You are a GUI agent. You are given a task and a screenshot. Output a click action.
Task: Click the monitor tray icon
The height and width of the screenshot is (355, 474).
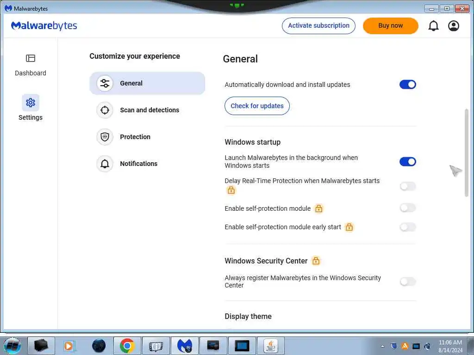[x=416, y=346]
